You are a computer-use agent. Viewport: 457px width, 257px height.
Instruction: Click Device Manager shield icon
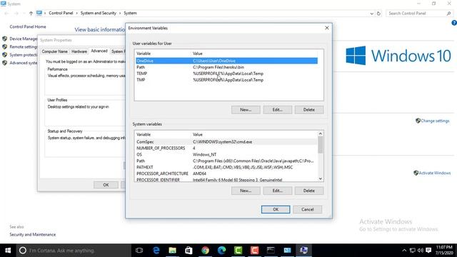pos(5,39)
